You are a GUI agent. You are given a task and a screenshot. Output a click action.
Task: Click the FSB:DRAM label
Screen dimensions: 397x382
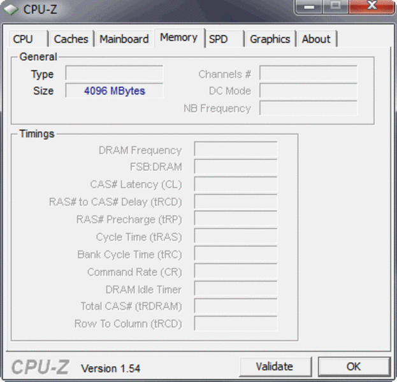155,167
